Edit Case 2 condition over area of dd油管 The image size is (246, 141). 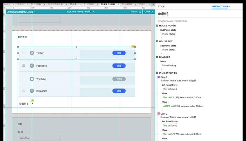178,117
